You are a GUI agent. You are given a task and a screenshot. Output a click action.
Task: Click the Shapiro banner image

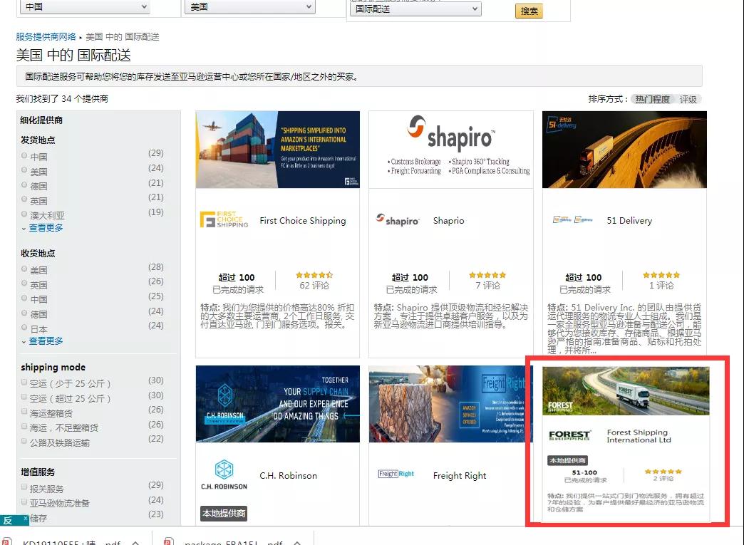pos(450,150)
